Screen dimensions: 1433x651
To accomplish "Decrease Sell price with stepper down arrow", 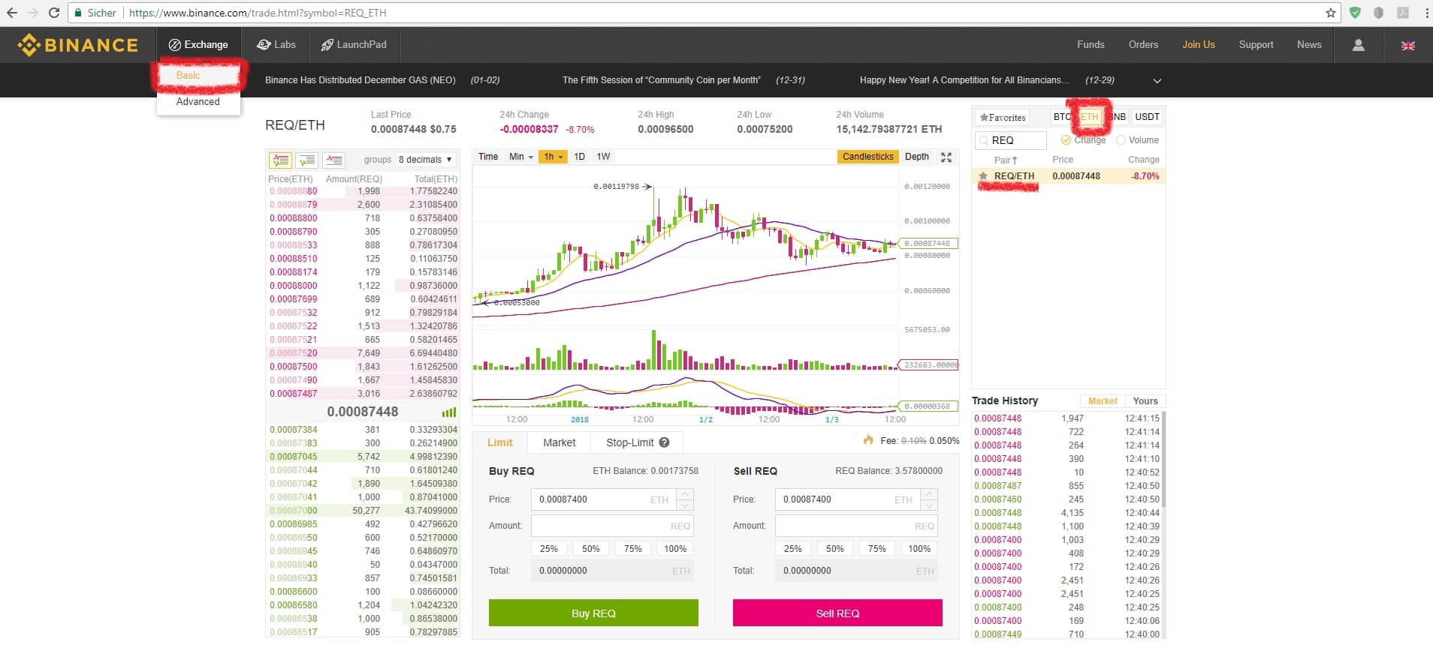I will click(x=929, y=505).
